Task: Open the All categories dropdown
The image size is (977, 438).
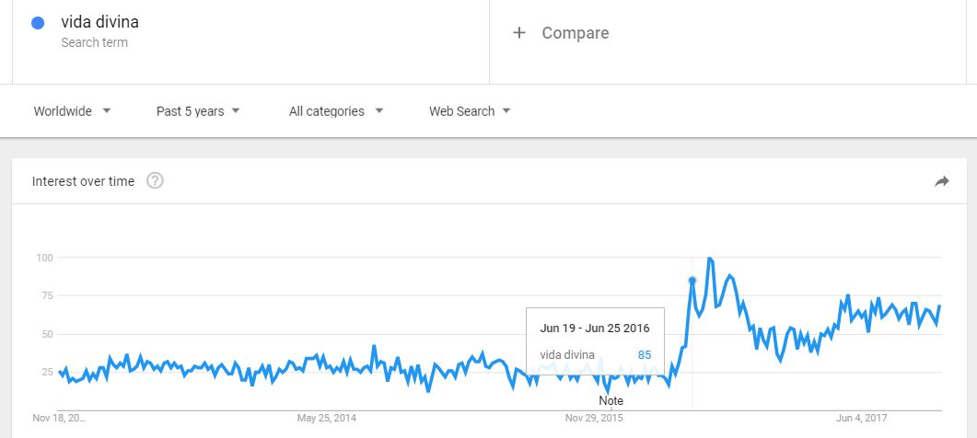Action: [336, 111]
